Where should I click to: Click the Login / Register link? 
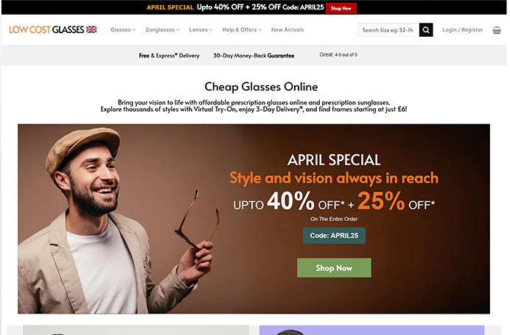point(463,29)
